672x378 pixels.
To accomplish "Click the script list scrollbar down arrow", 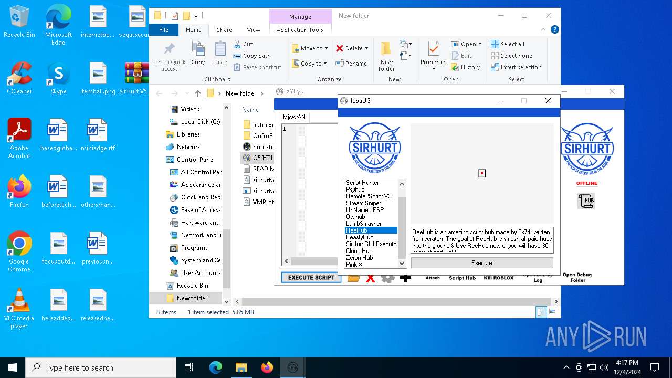I will click(402, 264).
